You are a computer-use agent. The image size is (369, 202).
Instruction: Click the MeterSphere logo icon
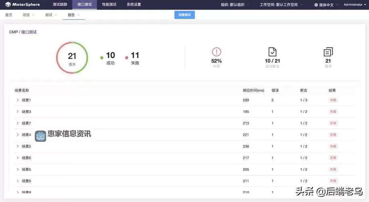[x=8, y=5]
